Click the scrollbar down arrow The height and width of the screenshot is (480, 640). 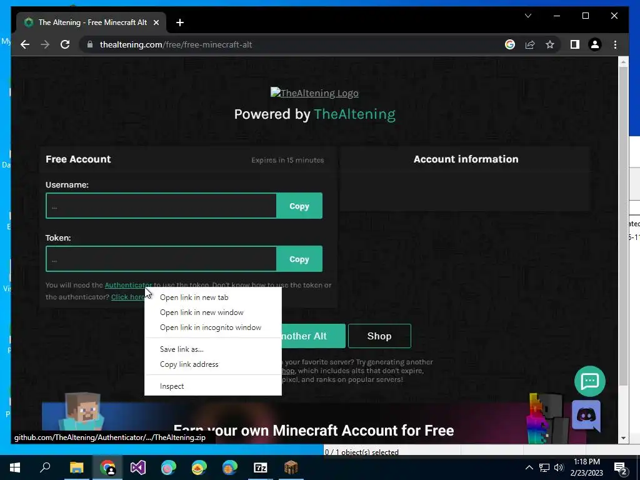(623, 438)
